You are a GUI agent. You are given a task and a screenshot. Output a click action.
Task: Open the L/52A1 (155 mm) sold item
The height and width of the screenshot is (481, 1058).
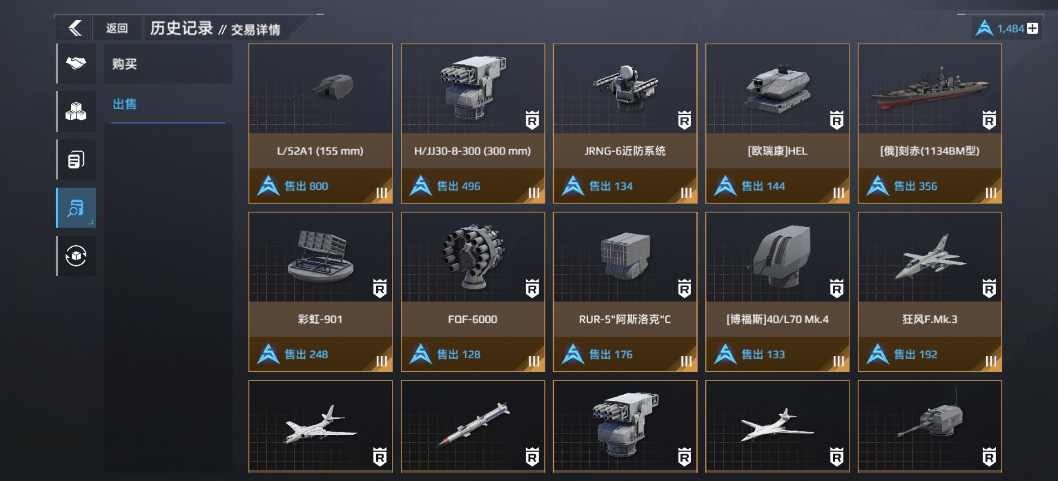321,123
